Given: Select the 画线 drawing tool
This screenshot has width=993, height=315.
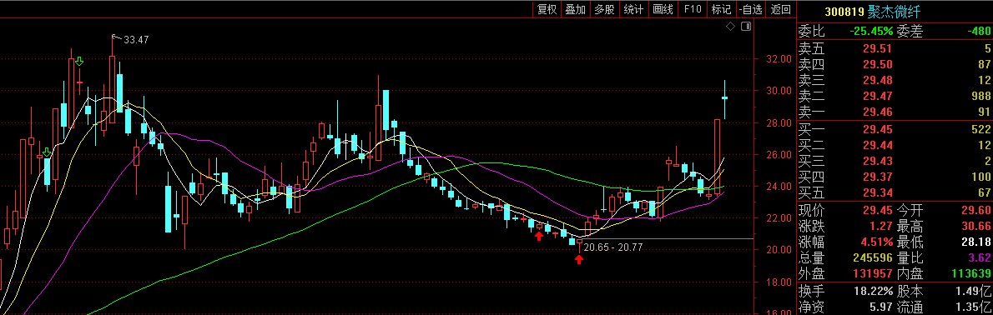Looking at the screenshot, I should [x=663, y=9].
